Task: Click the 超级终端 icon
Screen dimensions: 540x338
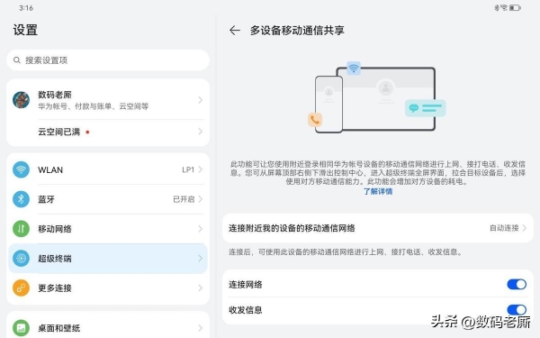Action: 21,259
